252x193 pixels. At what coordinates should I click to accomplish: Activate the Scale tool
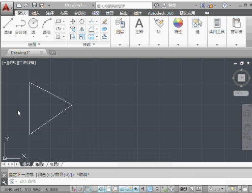tap(82, 37)
